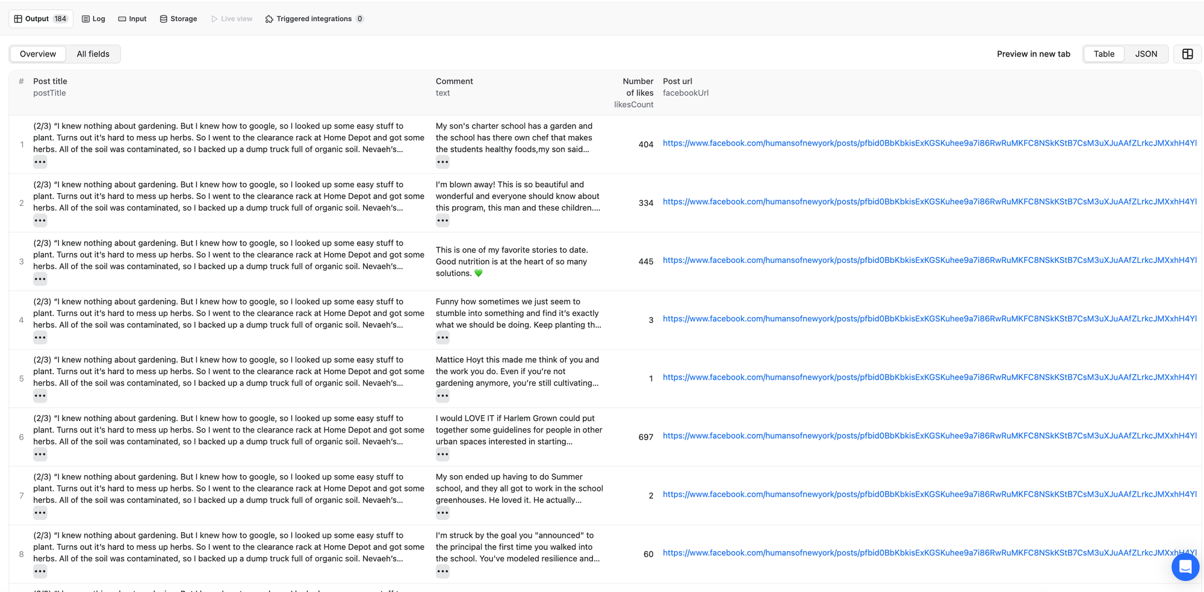
Task: Select the Overview view toggle
Action: pos(38,54)
